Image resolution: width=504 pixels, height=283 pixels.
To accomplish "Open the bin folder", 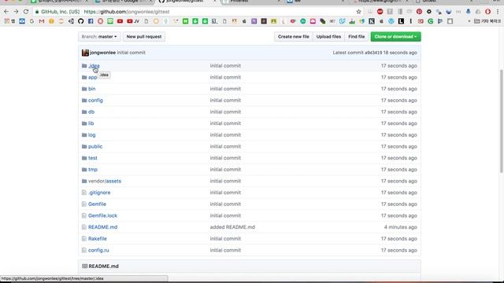I will 92,89.
